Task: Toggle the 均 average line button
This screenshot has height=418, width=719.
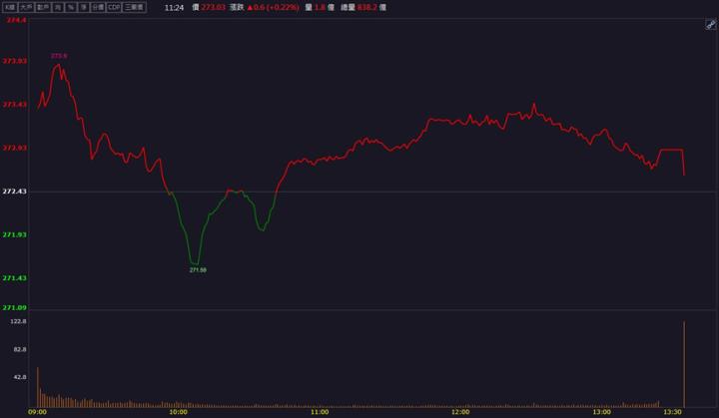Action: (x=58, y=7)
